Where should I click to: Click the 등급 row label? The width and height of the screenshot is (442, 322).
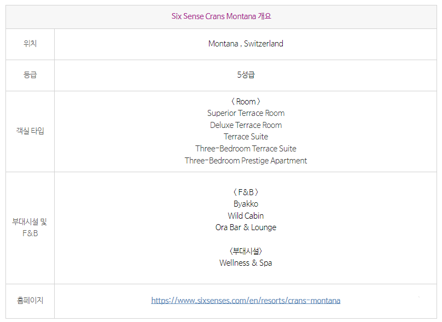tap(30, 75)
